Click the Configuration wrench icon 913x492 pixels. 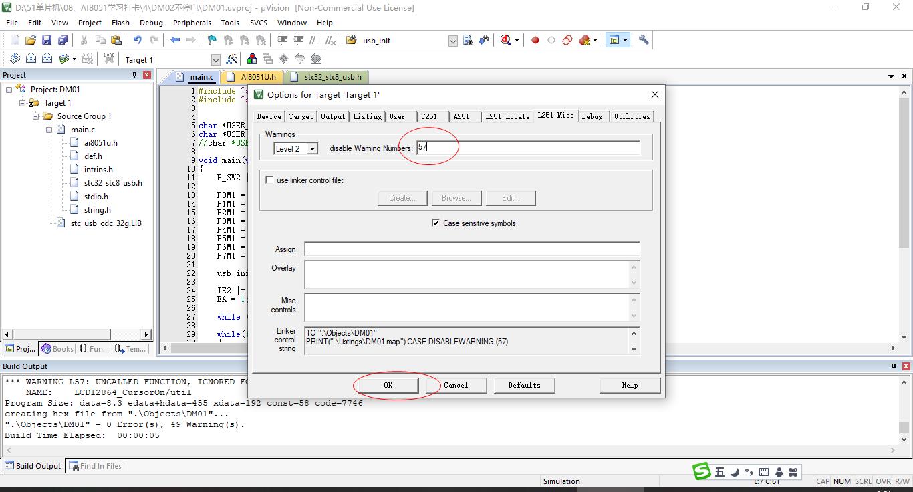644,40
